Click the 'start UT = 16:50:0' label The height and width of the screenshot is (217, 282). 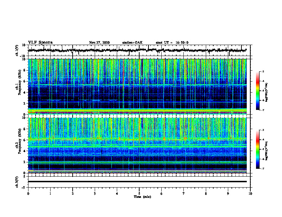pos(172,43)
